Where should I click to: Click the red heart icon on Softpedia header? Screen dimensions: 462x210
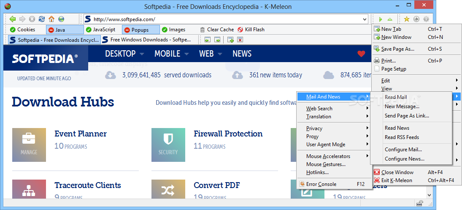[x=361, y=54]
